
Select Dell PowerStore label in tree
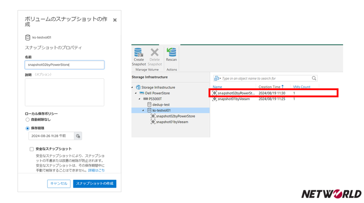pyautogui.click(x=157, y=93)
